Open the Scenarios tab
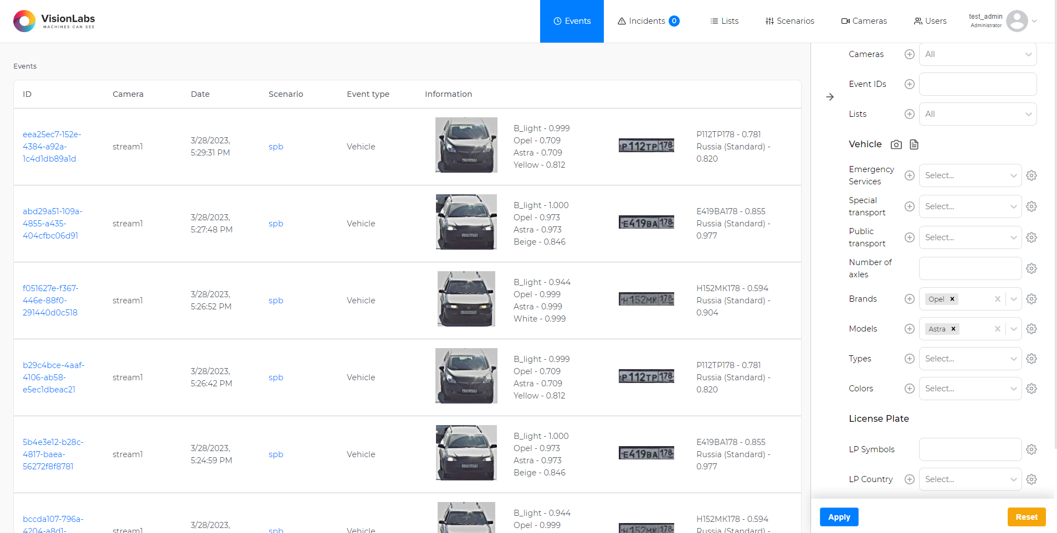The height and width of the screenshot is (533, 1057). pyautogui.click(x=789, y=21)
